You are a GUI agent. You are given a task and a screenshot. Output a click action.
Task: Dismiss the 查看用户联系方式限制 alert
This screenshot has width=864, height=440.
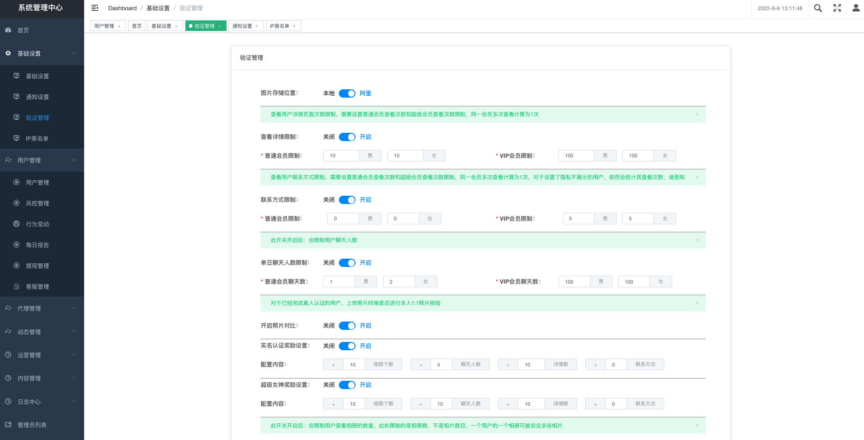click(697, 177)
